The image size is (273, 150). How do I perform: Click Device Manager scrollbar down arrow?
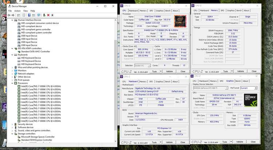[115, 141]
